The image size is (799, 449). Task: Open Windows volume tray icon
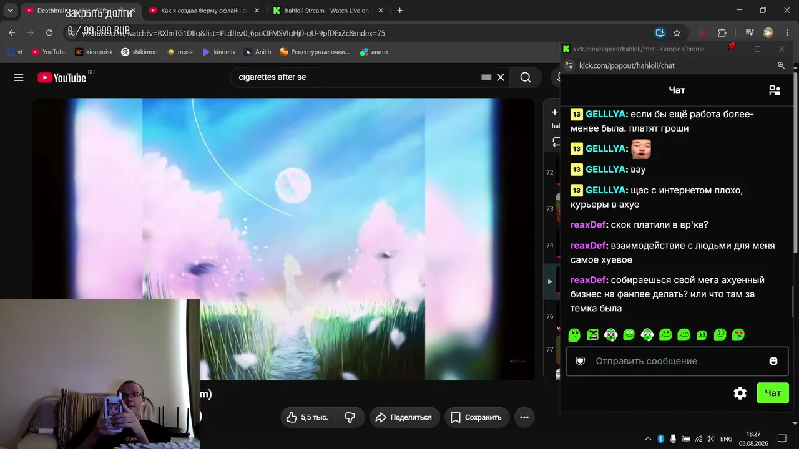(x=710, y=438)
